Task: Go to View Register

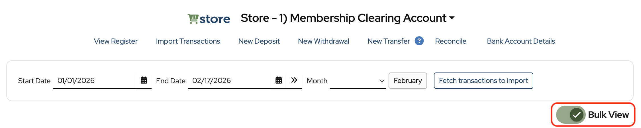Action: [x=116, y=41]
